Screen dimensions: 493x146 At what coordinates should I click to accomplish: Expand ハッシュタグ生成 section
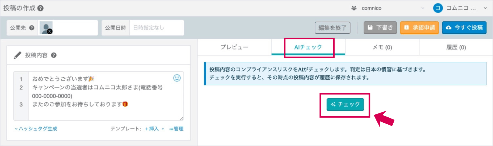[36, 129]
